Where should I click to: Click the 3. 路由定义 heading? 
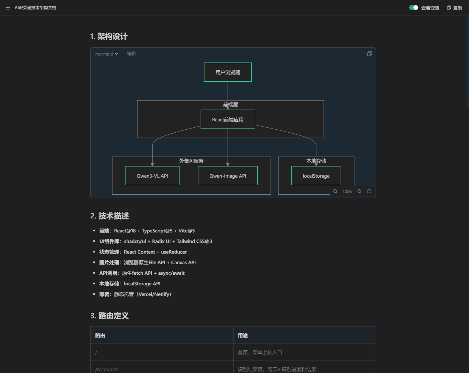[x=110, y=316]
